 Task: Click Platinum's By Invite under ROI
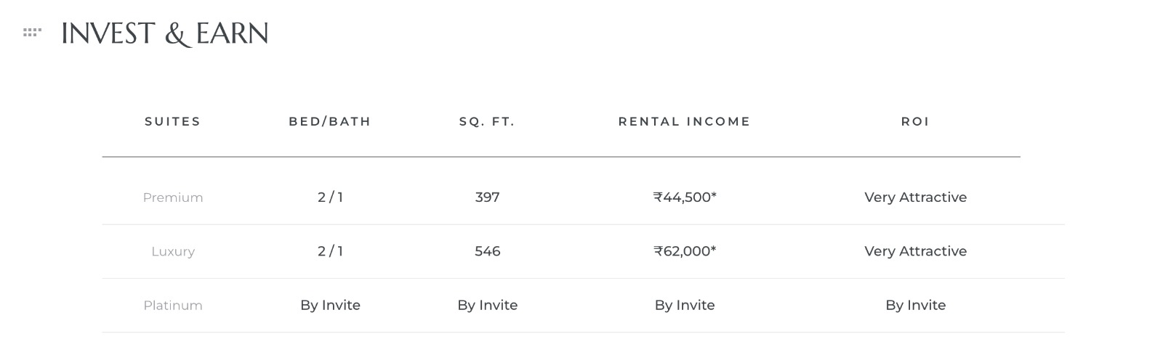click(x=915, y=306)
